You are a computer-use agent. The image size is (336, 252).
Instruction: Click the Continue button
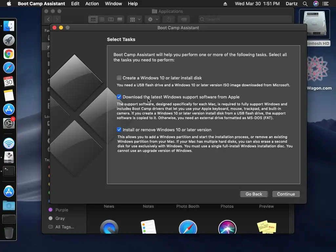click(x=286, y=194)
